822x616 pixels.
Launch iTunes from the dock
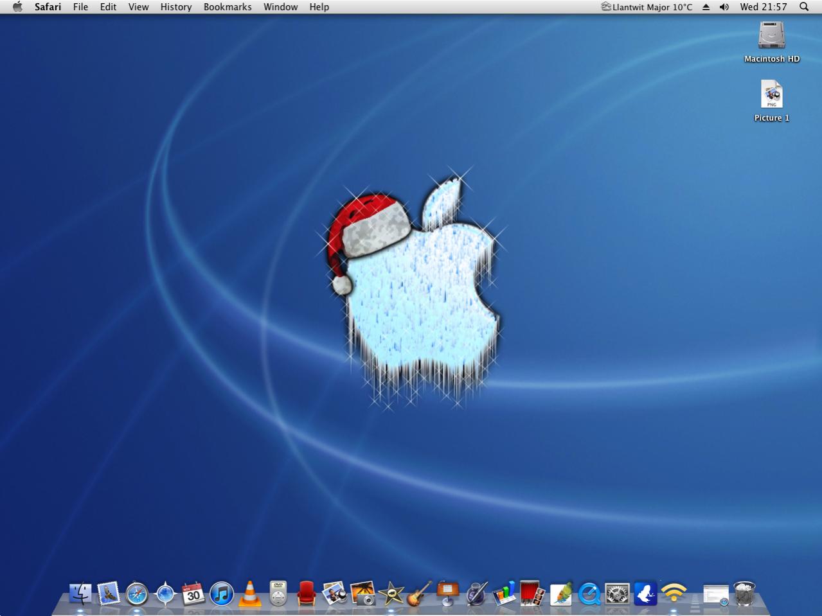222,594
